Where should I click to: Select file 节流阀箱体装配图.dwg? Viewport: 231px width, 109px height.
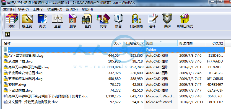pyautogui.click(x=25, y=79)
